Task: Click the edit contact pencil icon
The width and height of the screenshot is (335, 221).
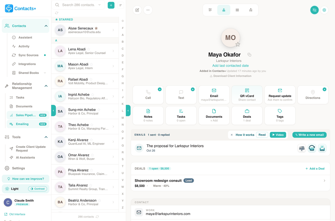Action: (137, 10)
